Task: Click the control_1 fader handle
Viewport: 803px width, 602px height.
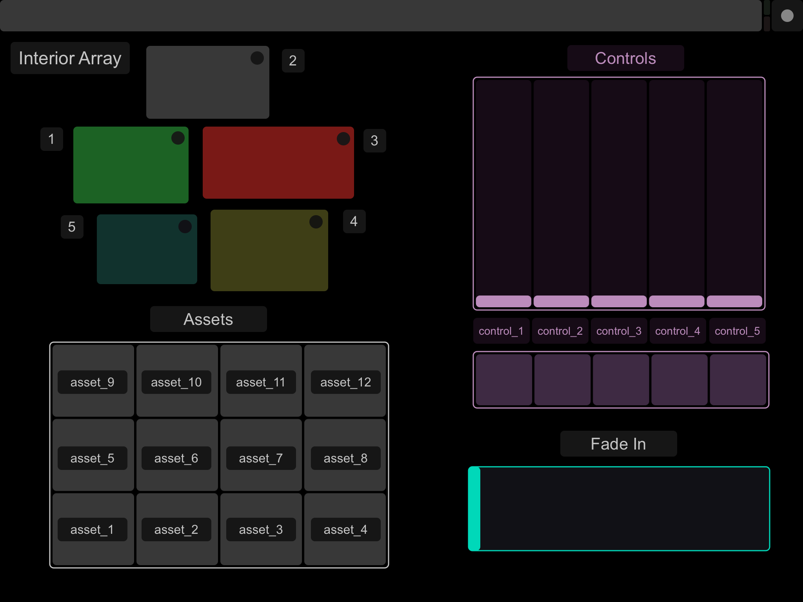Action: [x=503, y=301]
